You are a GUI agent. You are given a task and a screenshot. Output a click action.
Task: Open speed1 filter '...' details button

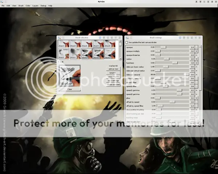(x=197, y=82)
